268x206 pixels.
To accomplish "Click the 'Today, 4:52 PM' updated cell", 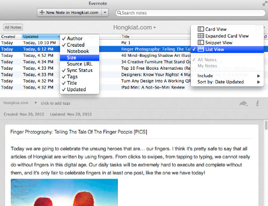I will (38, 56).
